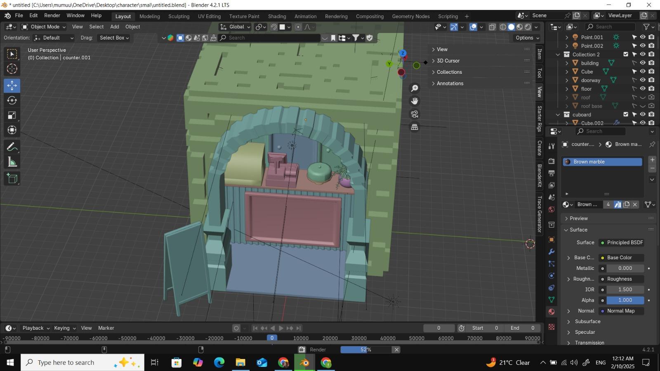
Task: Hide the building object in viewport
Action: tap(643, 63)
